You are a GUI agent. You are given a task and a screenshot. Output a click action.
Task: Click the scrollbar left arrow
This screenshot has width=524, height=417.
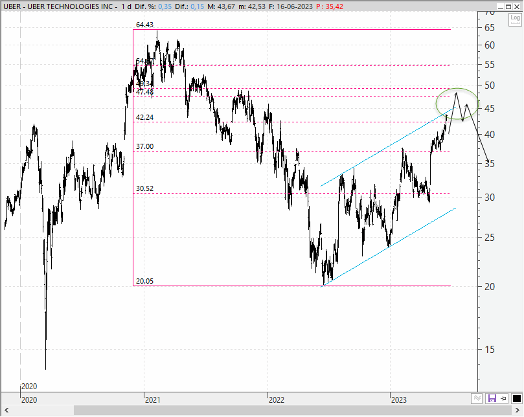click(6, 410)
